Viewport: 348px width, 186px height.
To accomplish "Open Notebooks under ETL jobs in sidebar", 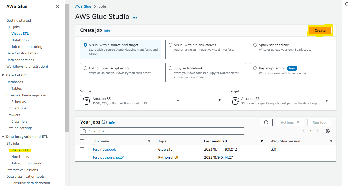I will [20, 40].
